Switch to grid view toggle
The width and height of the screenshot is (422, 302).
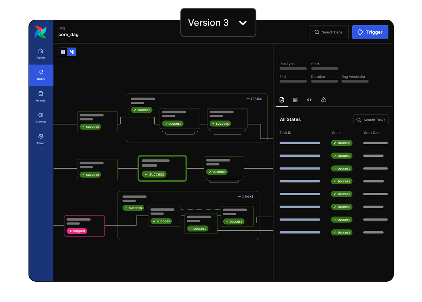(63, 52)
